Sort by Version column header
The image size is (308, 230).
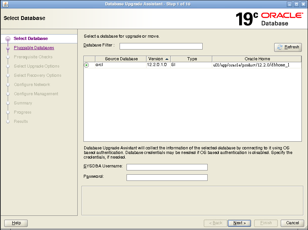pyautogui.click(x=158, y=59)
